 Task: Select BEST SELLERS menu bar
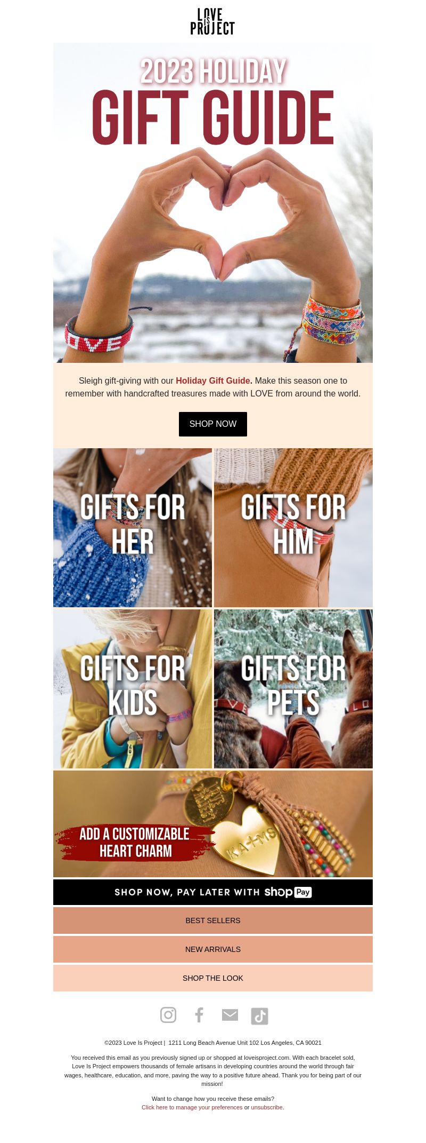213,920
